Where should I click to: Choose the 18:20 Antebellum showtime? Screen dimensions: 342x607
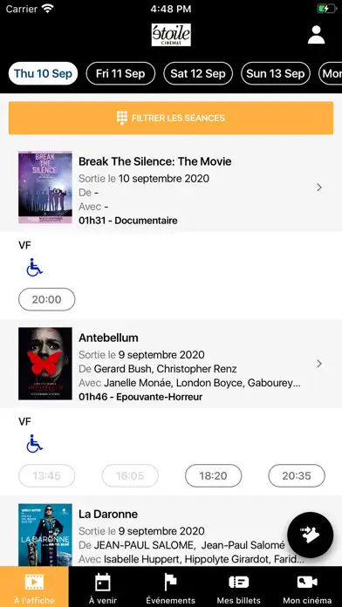click(x=214, y=476)
